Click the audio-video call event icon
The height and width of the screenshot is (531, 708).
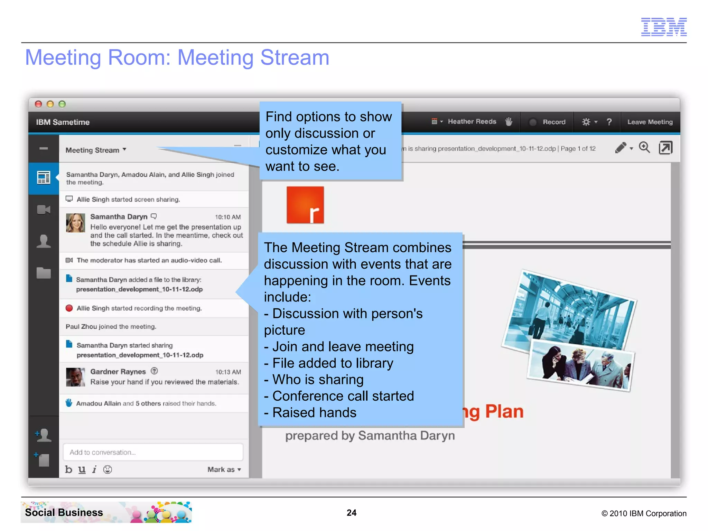click(x=69, y=260)
